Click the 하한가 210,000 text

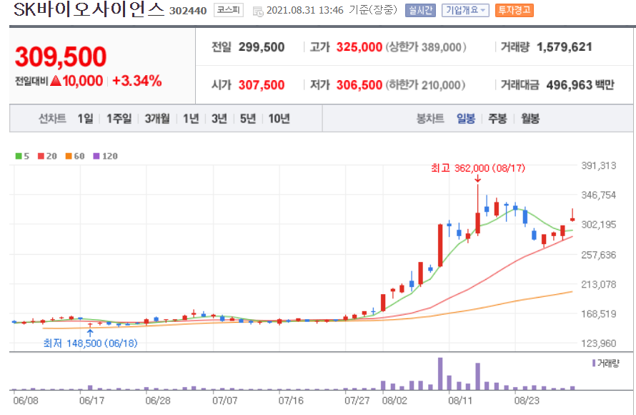[x=425, y=85]
